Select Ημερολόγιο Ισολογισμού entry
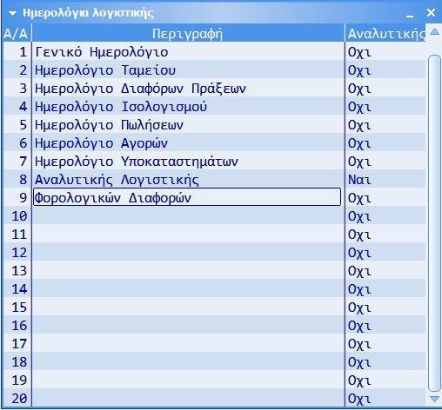442x410 pixels. coord(121,107)
